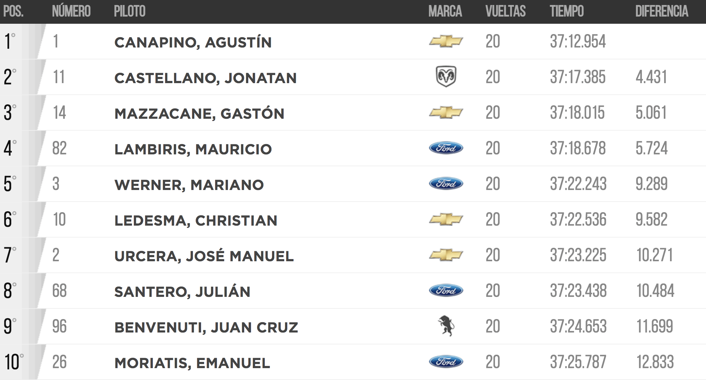The image size is (706, 380).
Task: Click the POS. column header
Action: pos(13,11)
